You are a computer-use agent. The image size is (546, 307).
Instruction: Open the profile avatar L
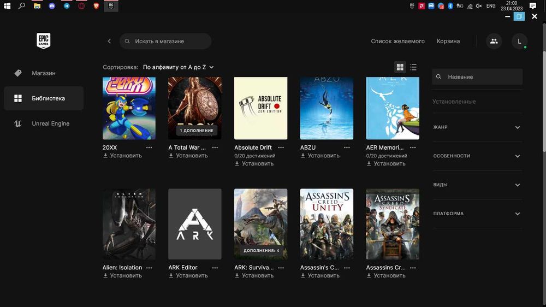519,41
